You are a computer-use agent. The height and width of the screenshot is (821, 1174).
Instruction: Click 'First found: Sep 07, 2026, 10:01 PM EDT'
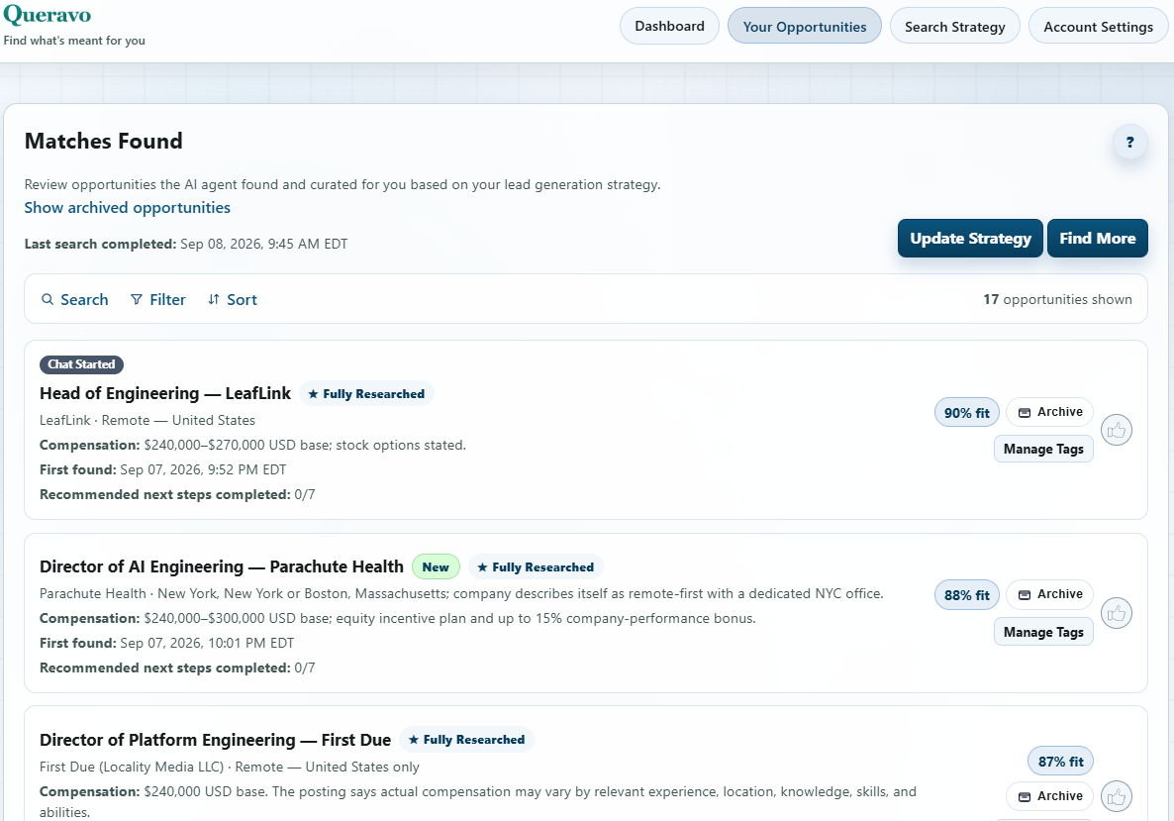pos(167,643)
